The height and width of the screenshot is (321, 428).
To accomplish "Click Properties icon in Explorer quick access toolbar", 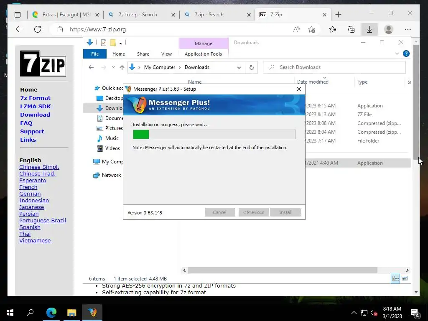I will pos(104,43).
